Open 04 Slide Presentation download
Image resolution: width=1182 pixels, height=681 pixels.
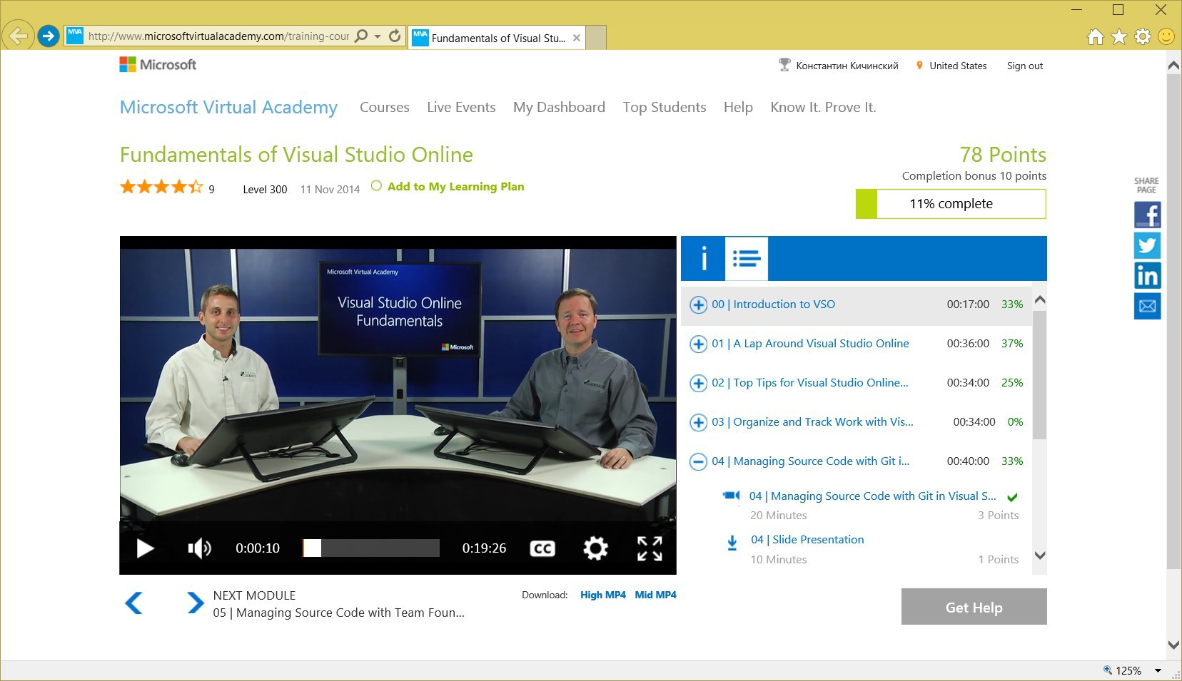click(x=807, y=540)
